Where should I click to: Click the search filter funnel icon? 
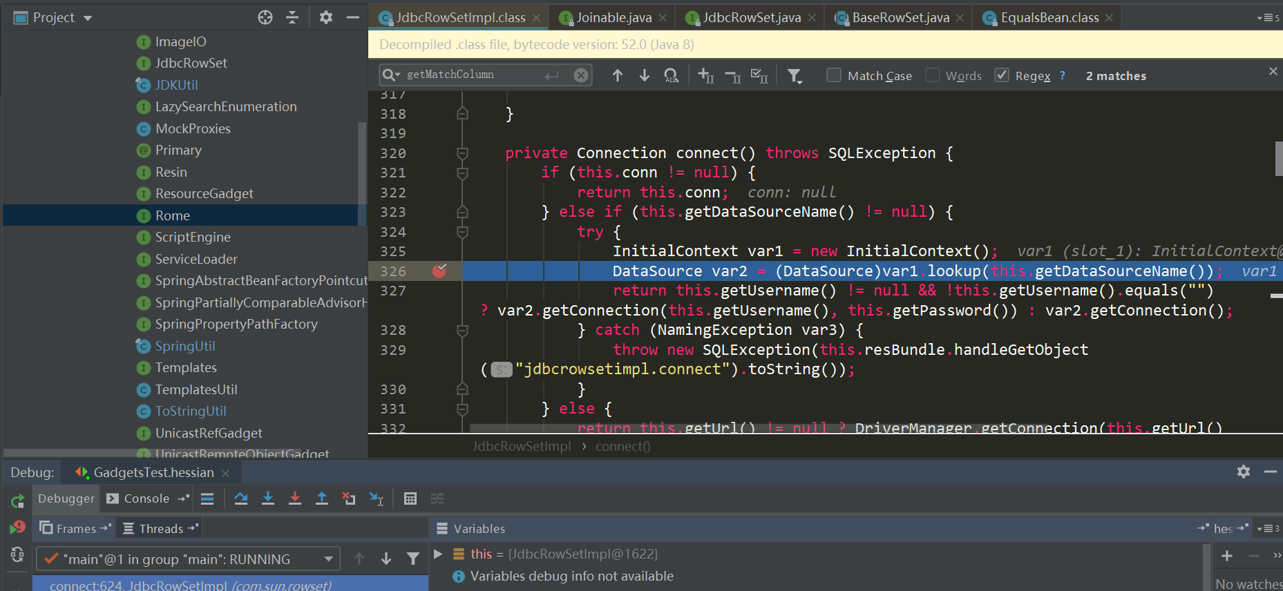(795, 76)
